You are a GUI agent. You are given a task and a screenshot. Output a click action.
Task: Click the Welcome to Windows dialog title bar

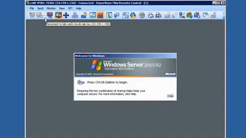coord(125,56)
